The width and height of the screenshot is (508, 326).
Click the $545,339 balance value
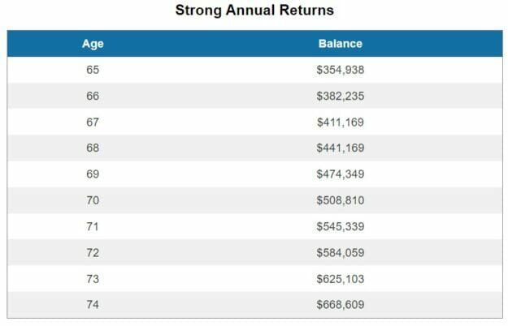[x=340, y=226]
